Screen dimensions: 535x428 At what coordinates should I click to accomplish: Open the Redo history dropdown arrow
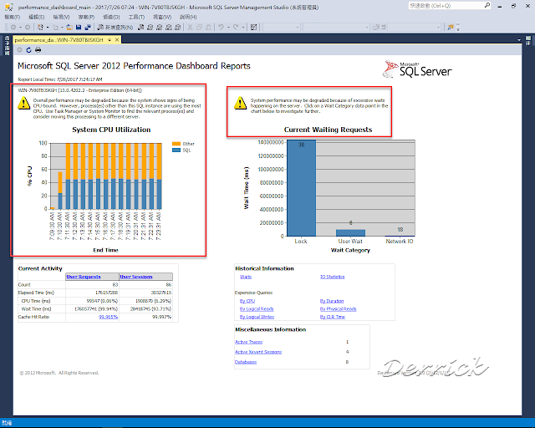tap(243, 28)
